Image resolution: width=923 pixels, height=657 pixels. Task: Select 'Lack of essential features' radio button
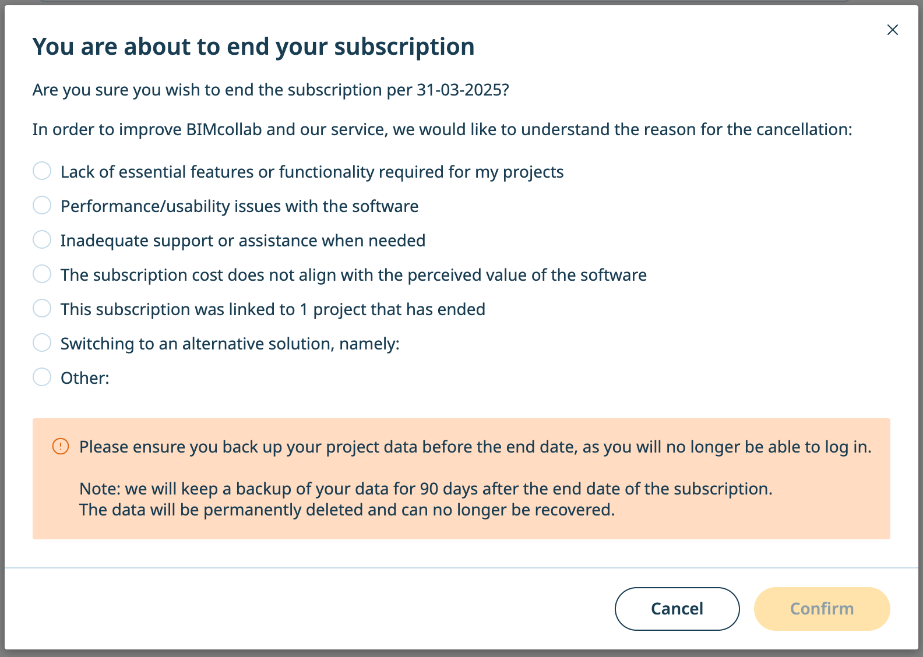(42, 171)
